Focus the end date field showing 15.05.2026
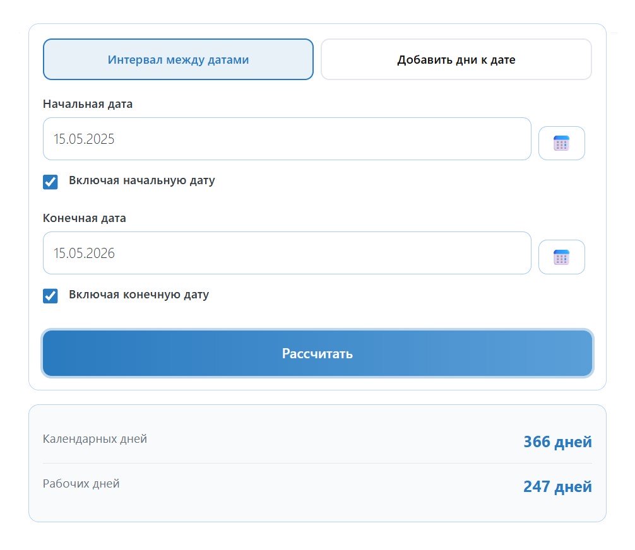The image size is (635, 550). [x=287, y=253]
